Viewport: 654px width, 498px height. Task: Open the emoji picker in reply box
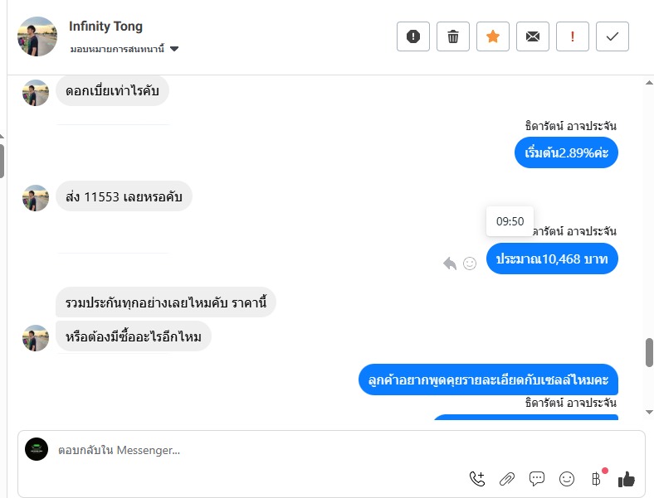[567, 478]
